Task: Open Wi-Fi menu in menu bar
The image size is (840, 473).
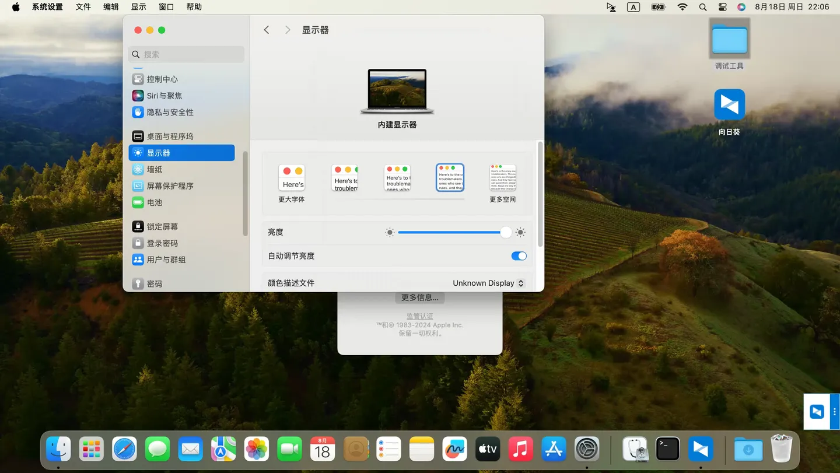Action: pos(682,7)
